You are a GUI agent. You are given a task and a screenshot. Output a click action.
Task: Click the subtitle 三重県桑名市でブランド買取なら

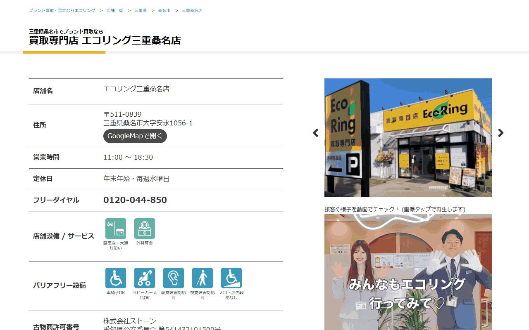click(x=66, y=31)
